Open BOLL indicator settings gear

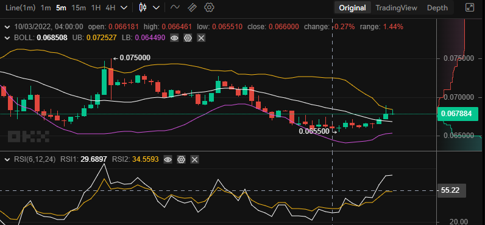tap(188, 38)
